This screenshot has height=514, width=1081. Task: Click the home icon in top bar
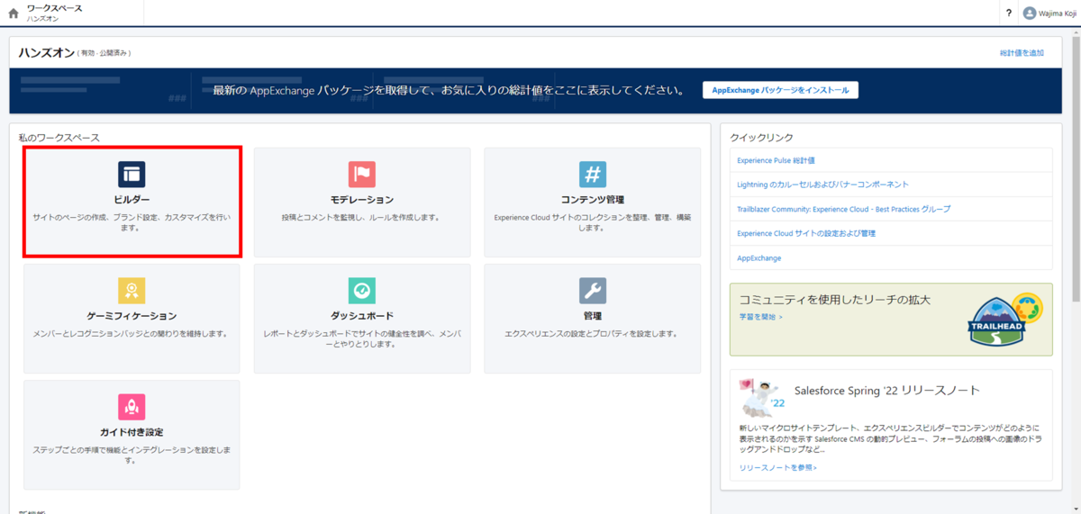[x=14, y=13]
